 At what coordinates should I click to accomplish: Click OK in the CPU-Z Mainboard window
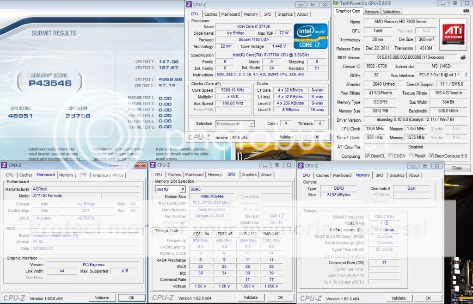coord(131,298)
